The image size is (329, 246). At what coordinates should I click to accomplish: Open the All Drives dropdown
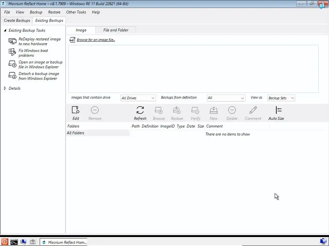138,98
